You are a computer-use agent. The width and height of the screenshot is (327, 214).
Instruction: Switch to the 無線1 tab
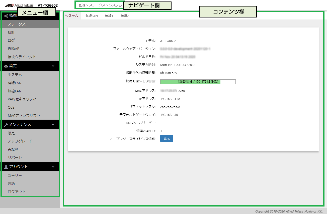[x=109, y=16]
